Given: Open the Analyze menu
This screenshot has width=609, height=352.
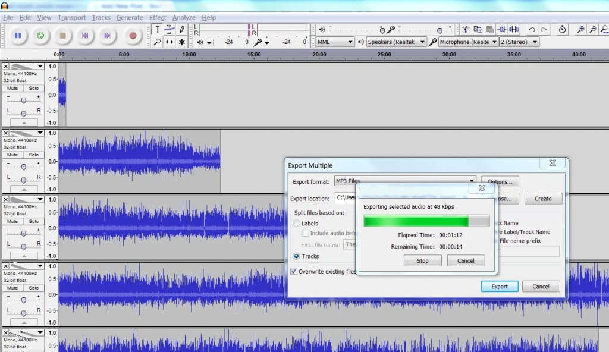Looking at the screenshot, I should 184,17.
